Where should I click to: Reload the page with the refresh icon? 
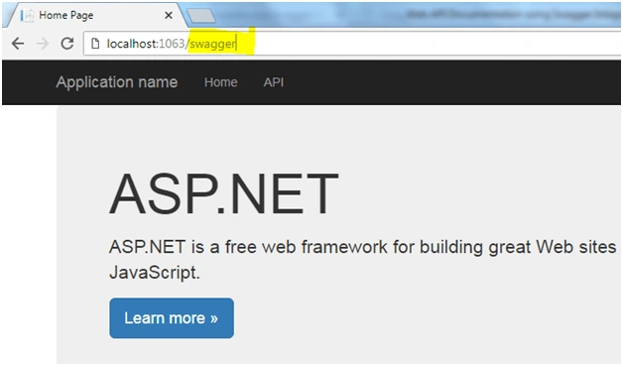[x=67, y=44]
